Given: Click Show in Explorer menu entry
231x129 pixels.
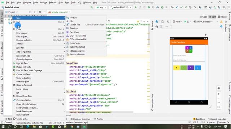Looking at the screenshot, I should 39,78.
